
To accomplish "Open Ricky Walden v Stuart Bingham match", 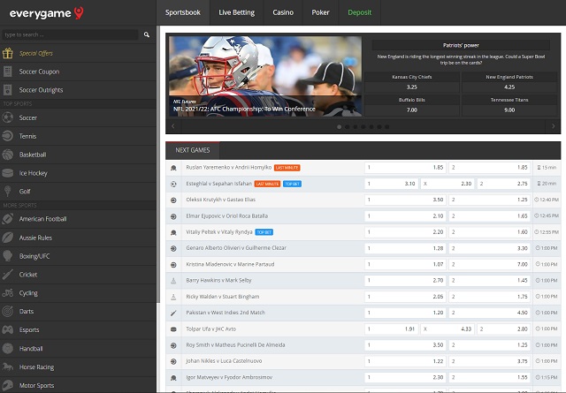I will click(222, 297).
